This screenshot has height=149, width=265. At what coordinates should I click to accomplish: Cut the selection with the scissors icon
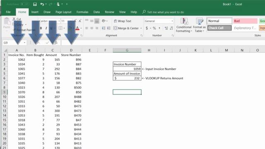click(x=14, y=19)
